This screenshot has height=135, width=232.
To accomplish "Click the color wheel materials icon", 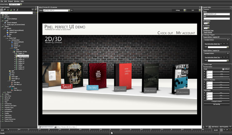I will (x=8, y=10).
